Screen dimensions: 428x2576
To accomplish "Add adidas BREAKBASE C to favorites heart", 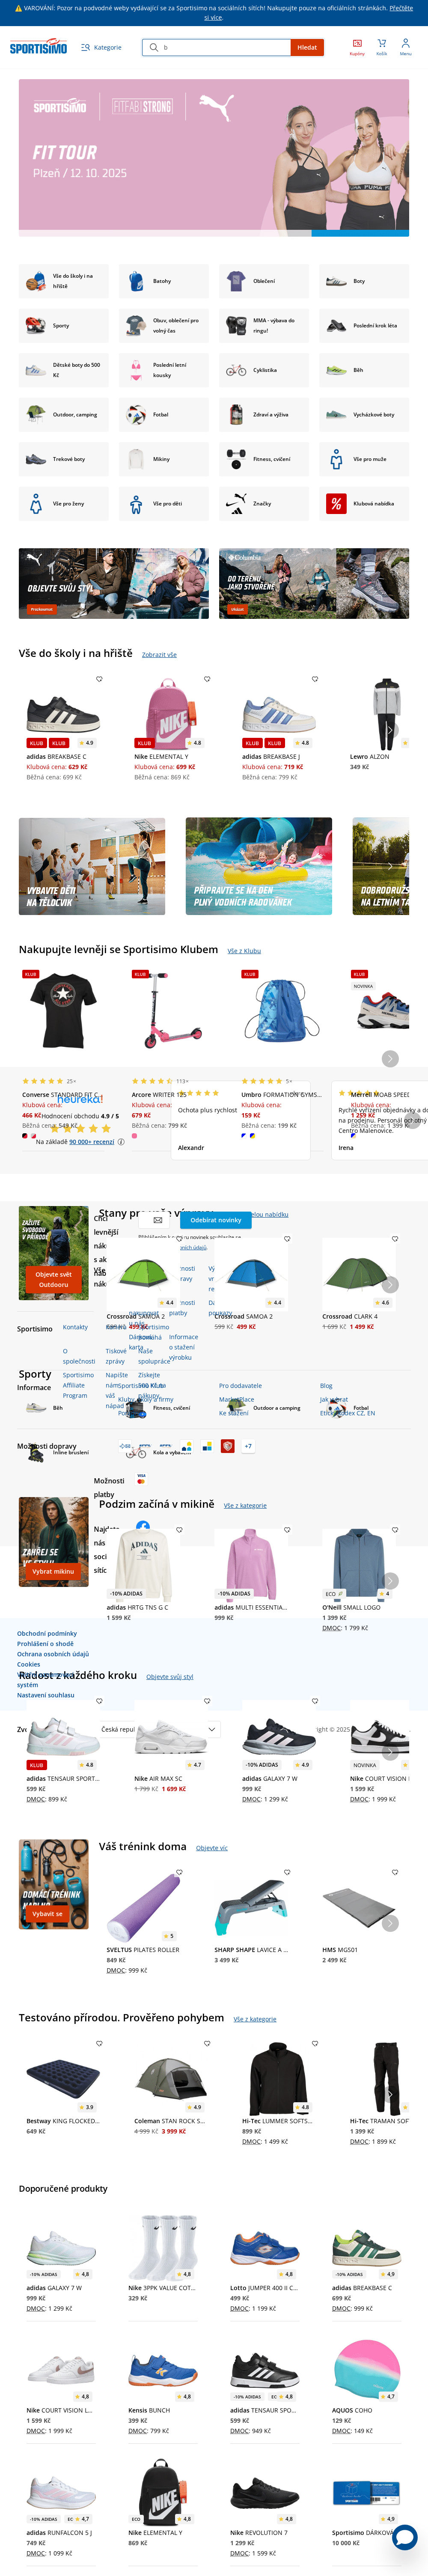I will (99, 679).
